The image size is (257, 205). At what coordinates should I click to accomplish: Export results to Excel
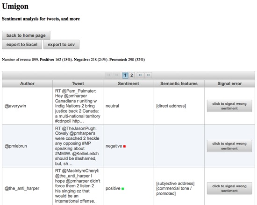pyautogui.click(x=22, y=44)
